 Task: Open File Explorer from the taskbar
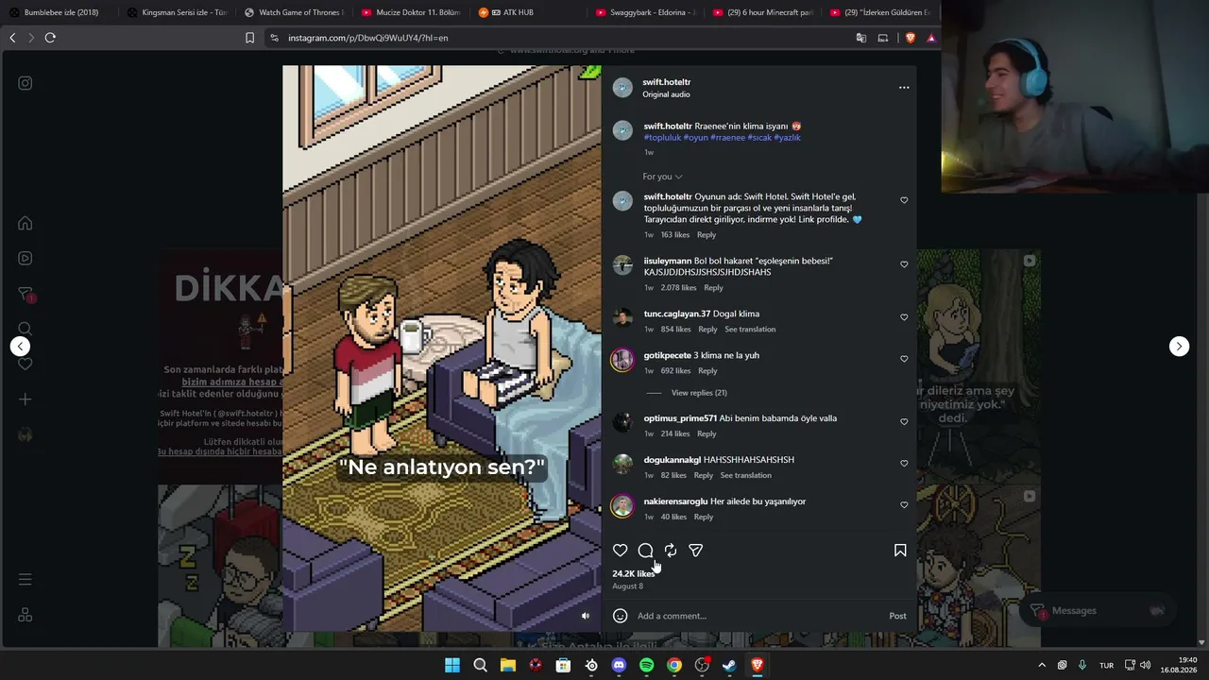tap(507, 665)
